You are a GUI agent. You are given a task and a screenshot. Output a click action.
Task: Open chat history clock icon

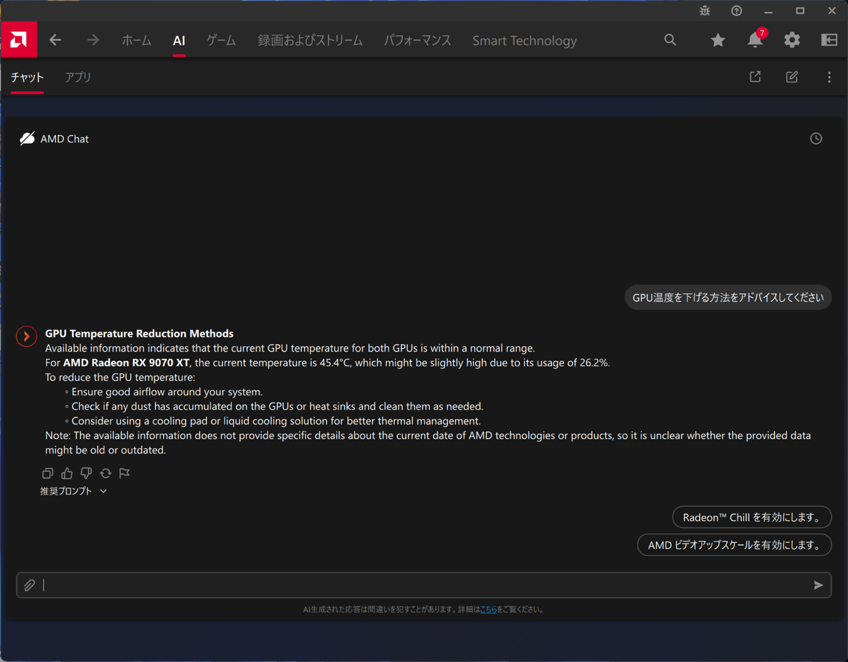click(816, 139)
